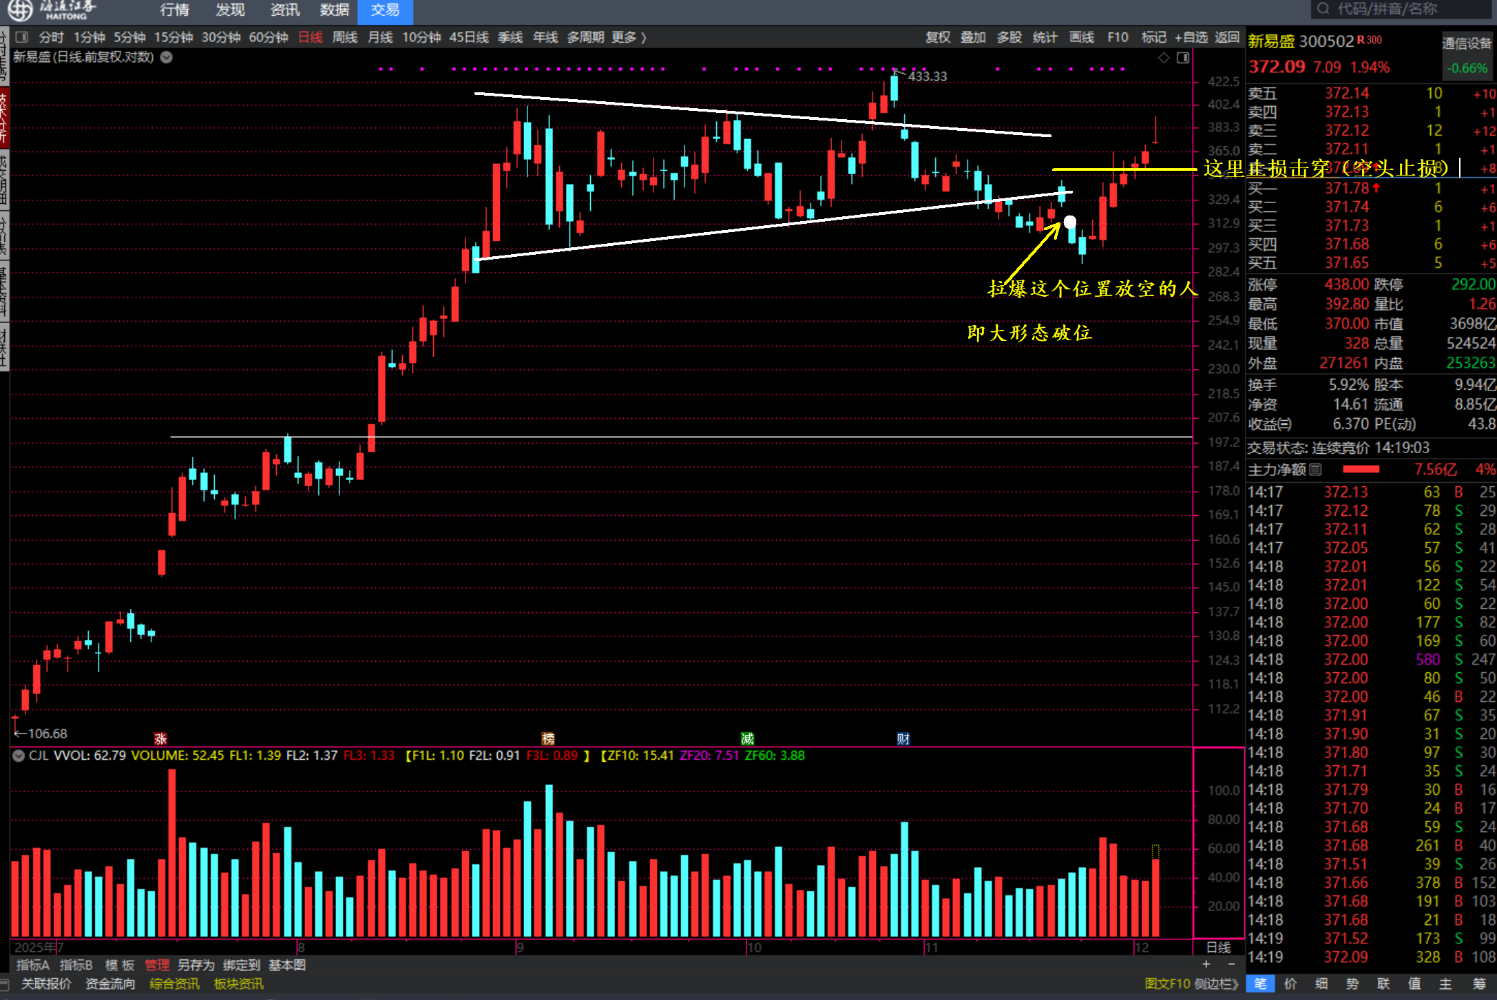
Task: Toggle the side panel icon beside diamond
Action: [1183, 58]
